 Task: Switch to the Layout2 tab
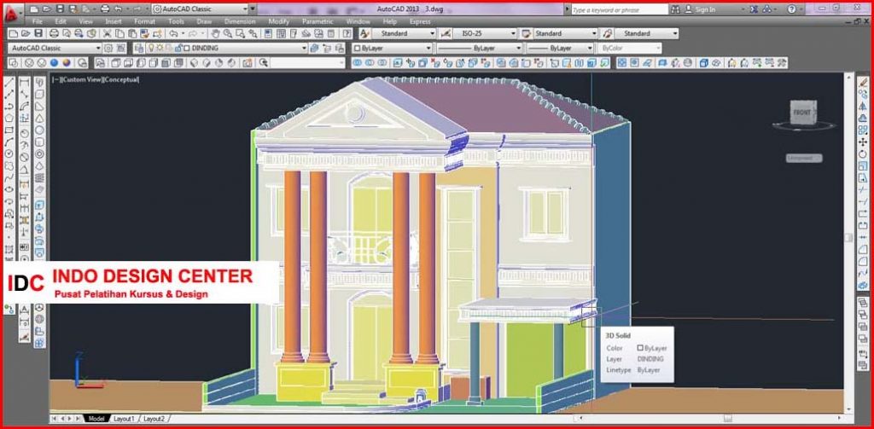[x=154, y=419]
